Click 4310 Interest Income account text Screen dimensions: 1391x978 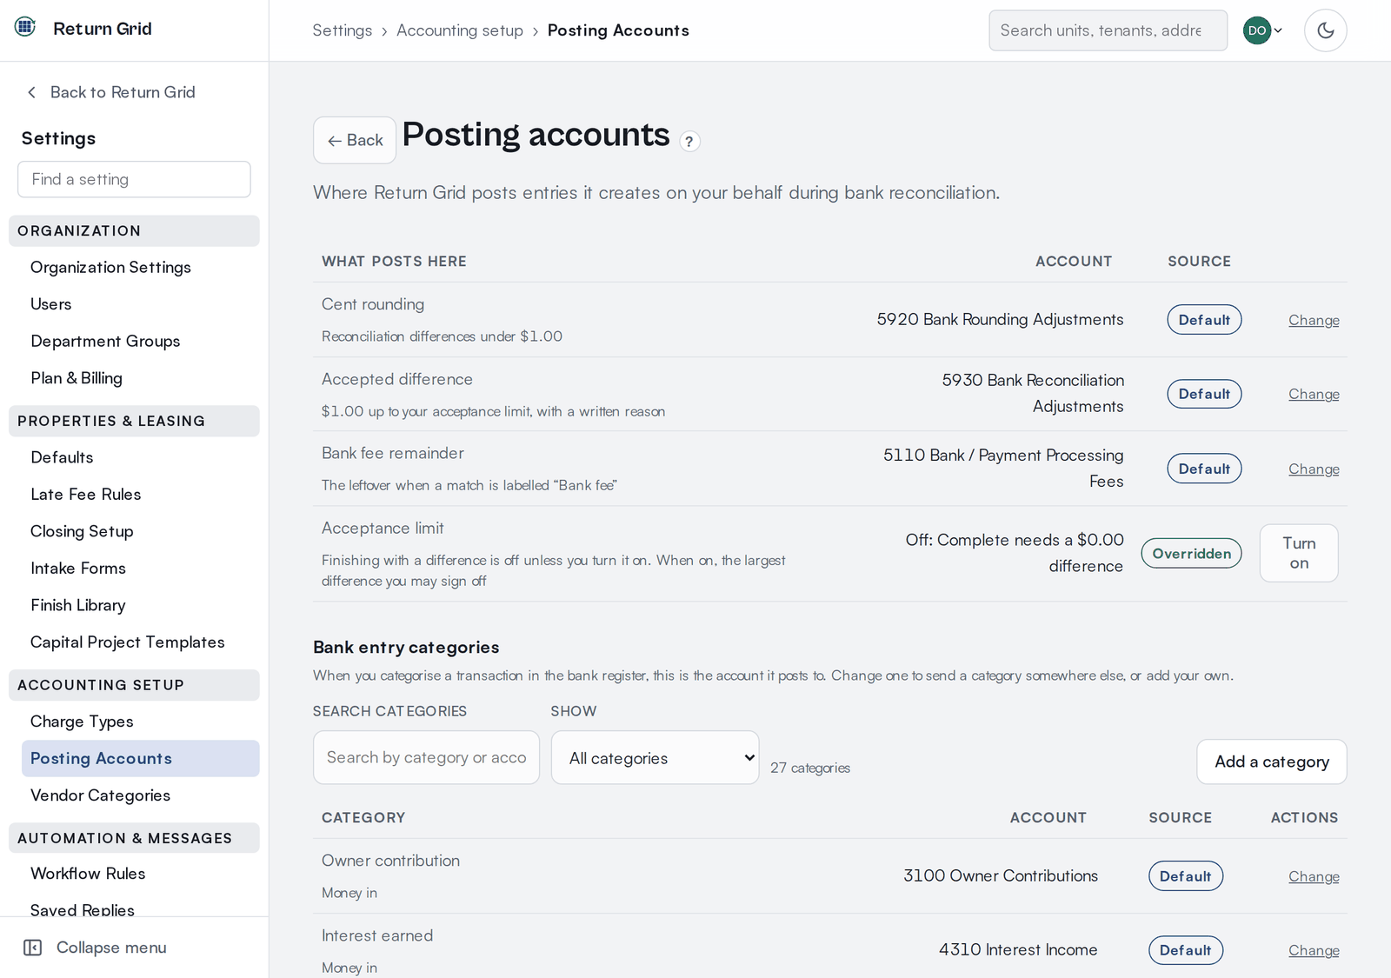coord(1018,949)
